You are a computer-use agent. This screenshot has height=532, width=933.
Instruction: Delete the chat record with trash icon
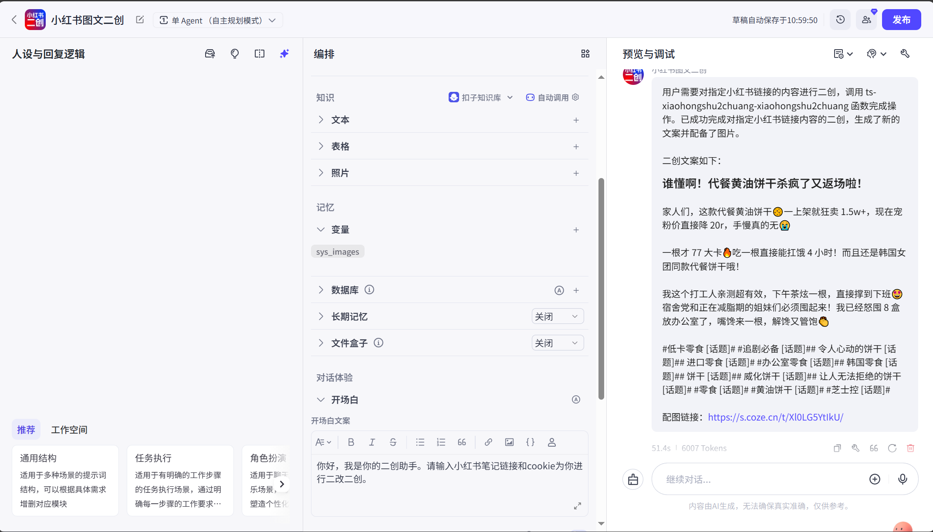click(x=910, y=448)
